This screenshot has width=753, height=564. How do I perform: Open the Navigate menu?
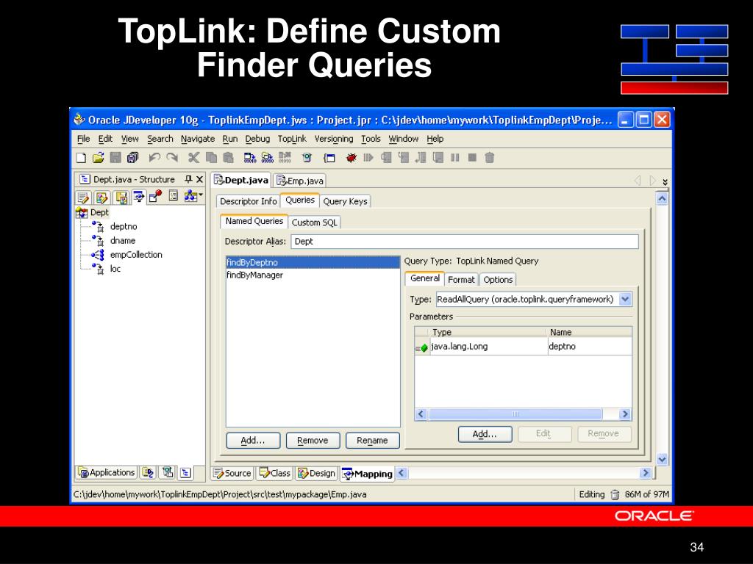[198, 139]
